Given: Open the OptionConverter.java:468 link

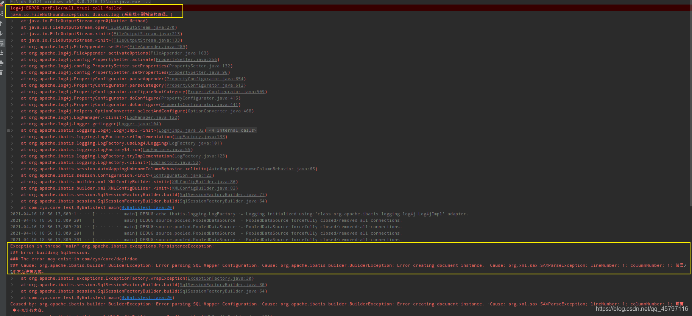Looking at the screenshot, I should tap(220, 111).
